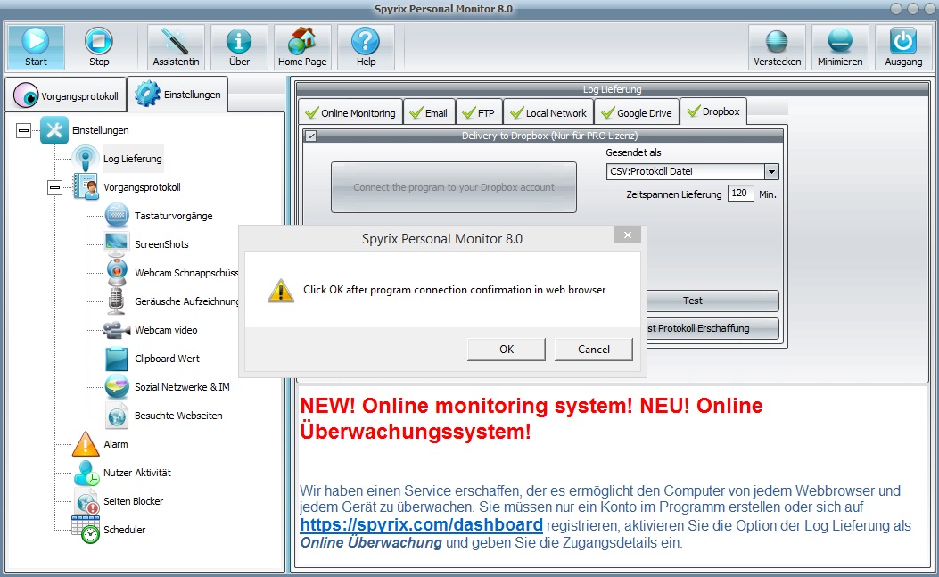
Task: Select the Besuchte Webseiten globe icon
Action: pos(117,416)
